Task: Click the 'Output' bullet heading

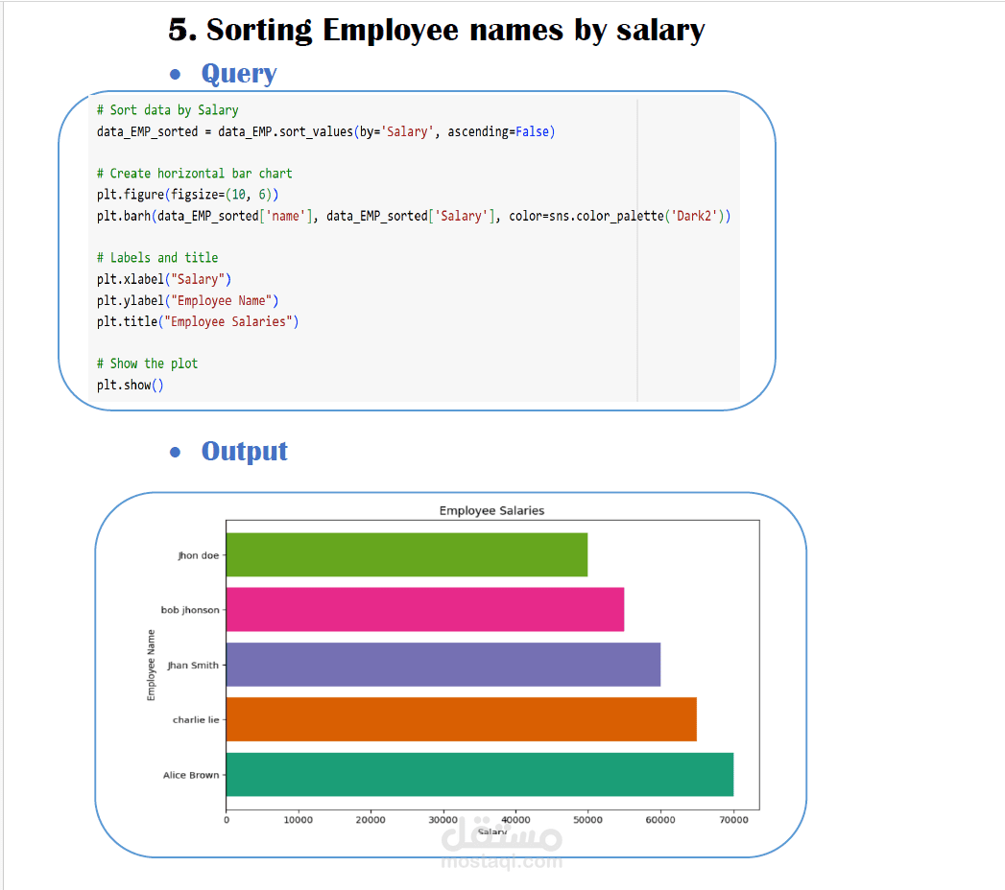Action: [244, 452]
